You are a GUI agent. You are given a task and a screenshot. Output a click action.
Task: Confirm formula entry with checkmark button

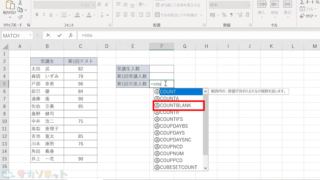pyautogui.click(x=59, y=35)
